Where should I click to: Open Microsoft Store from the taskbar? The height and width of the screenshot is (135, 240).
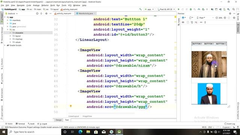[x=96, y=132]
